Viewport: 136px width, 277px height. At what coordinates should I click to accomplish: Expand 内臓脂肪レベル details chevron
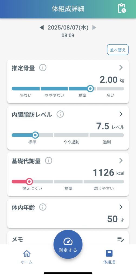pyautogui.click(x=121, y=114)
